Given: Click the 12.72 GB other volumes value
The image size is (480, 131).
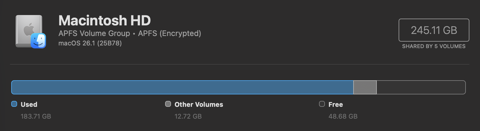Looking at the screenshot, I should [188, 116].
